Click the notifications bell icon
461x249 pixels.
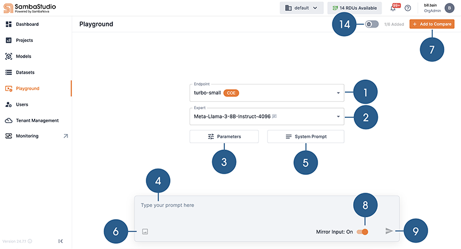coord(393,9)
